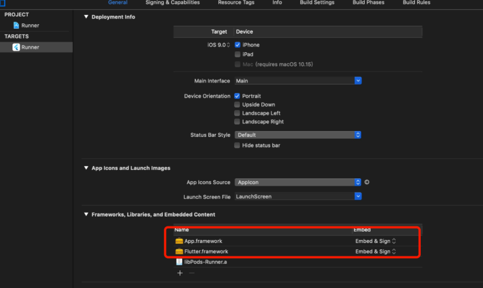This screenshot has width=483, height=288.
Task: Click the App.framework toolbox icon
Action: point(179,241)
